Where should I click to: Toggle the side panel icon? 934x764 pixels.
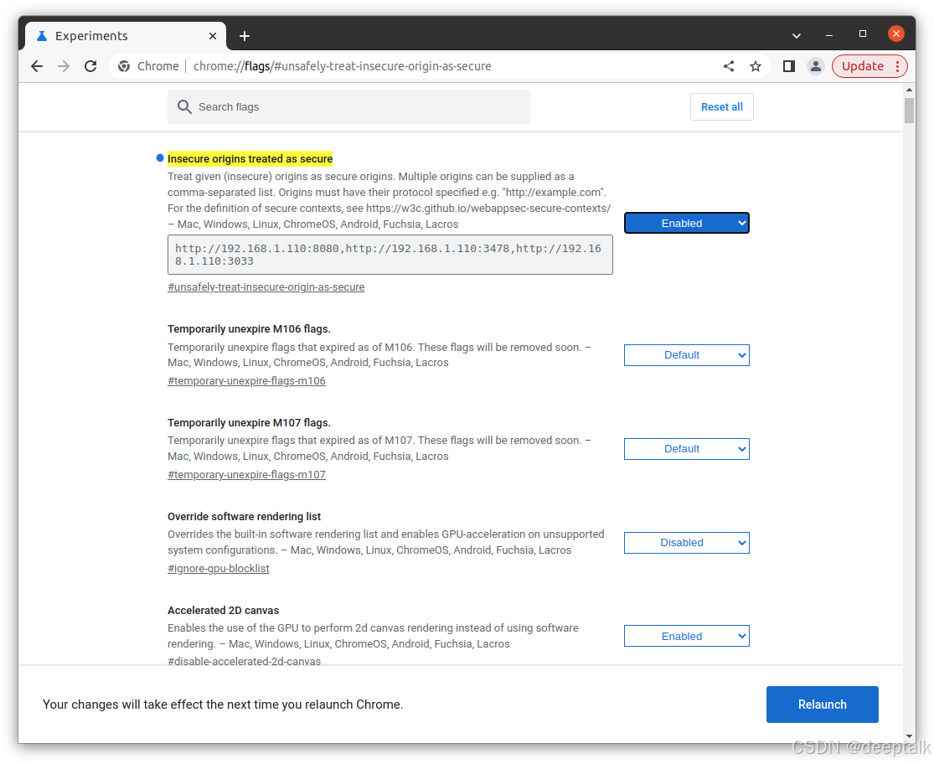click(x=788, y=66)
